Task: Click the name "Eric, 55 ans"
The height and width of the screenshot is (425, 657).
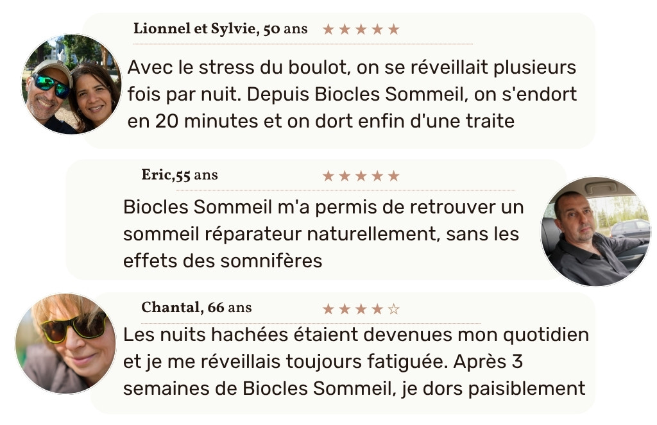Action: (180, 176)
